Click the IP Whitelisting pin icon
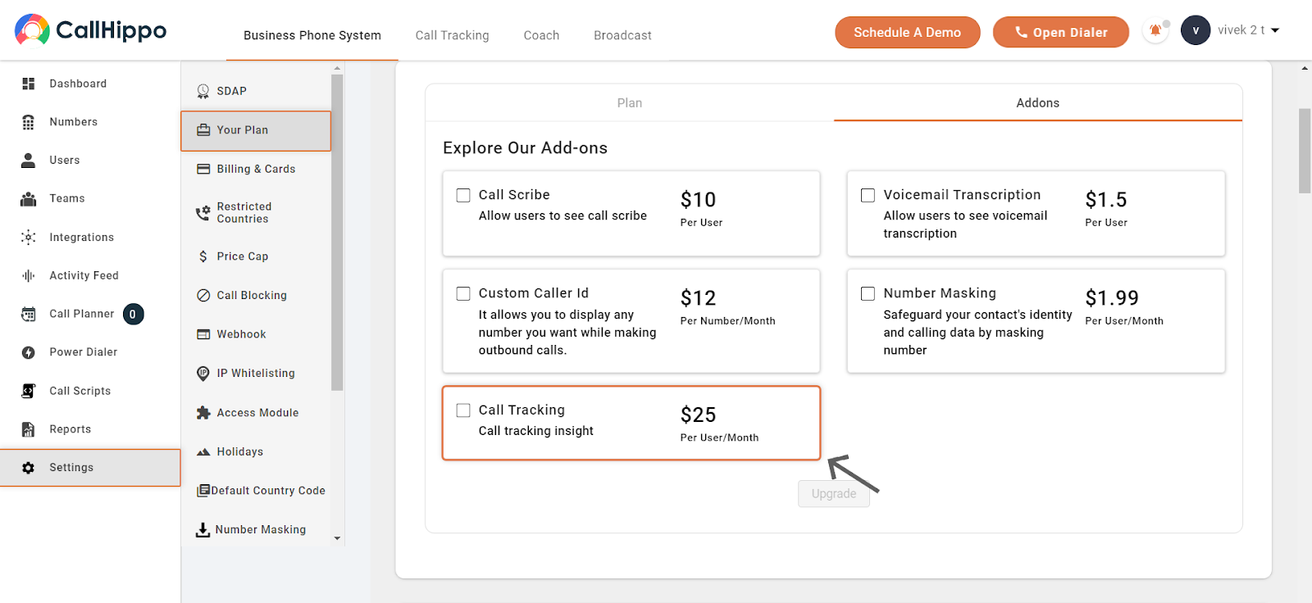 203,374
